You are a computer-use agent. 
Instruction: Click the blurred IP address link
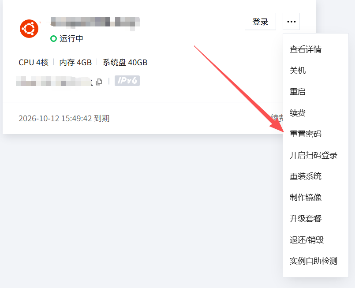pos(54,81)
